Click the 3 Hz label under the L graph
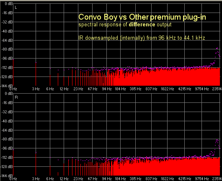Viewport: 222px width, 181px height. [x=36, y=89]
